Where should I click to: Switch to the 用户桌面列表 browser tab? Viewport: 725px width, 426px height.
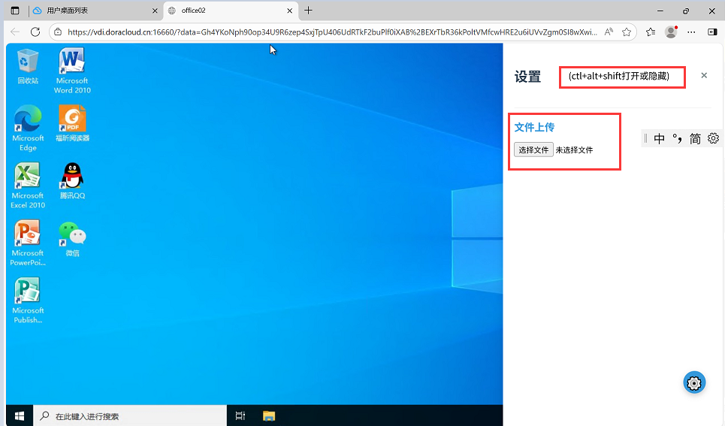(95, 11)
